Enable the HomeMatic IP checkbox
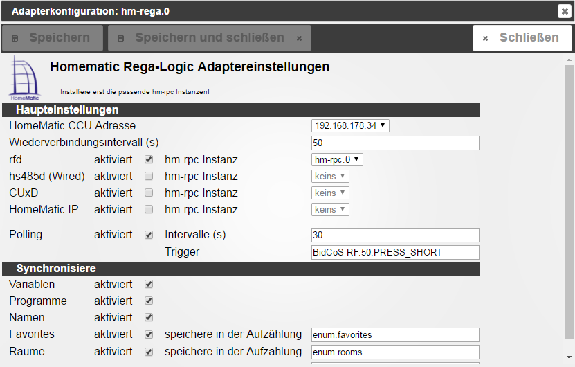 click(148, 210)
